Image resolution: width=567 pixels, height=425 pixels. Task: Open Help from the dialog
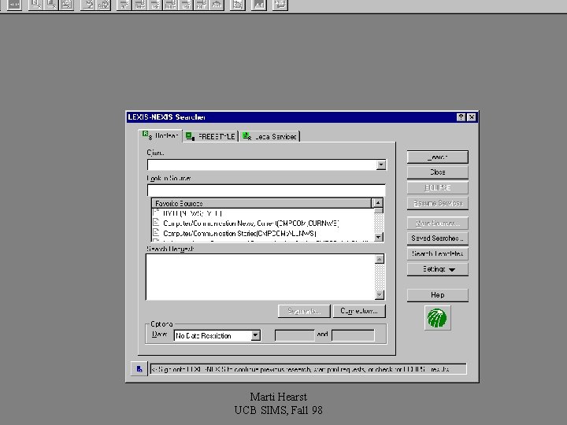point(438,295)
